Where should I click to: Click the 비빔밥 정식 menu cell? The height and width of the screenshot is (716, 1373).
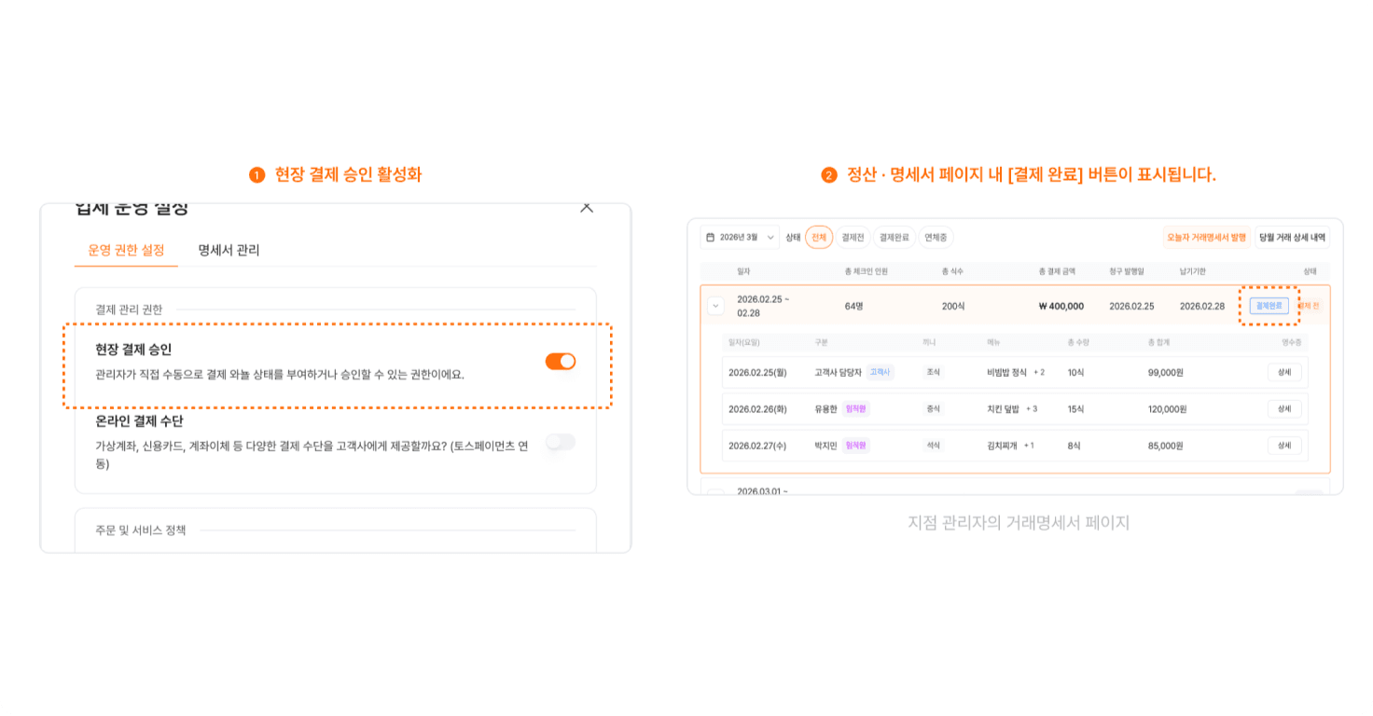1006,372
